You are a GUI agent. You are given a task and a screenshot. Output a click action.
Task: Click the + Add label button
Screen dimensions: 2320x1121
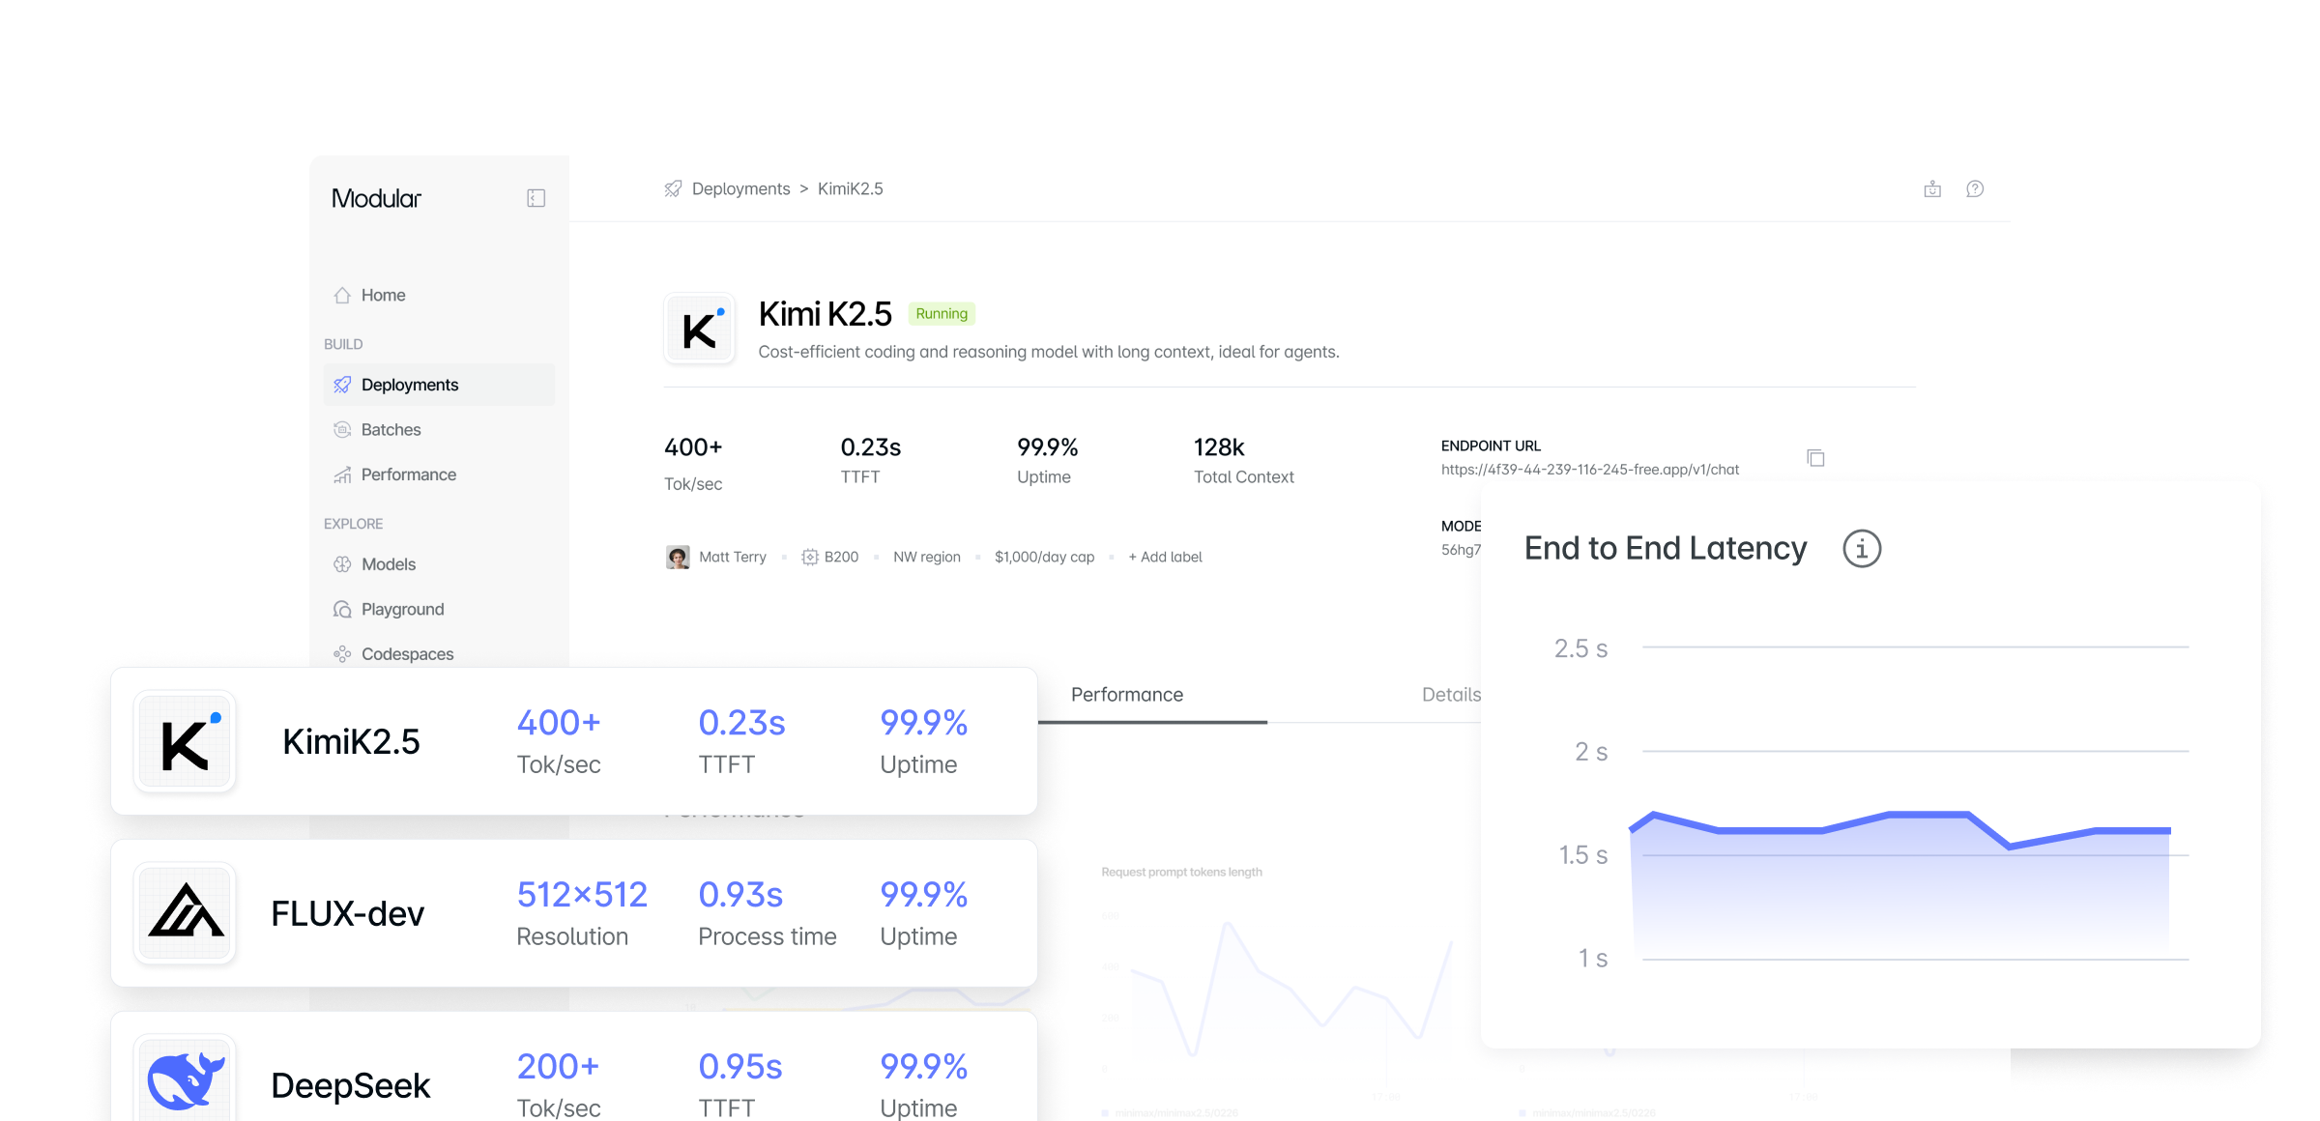click(1165, 558)
